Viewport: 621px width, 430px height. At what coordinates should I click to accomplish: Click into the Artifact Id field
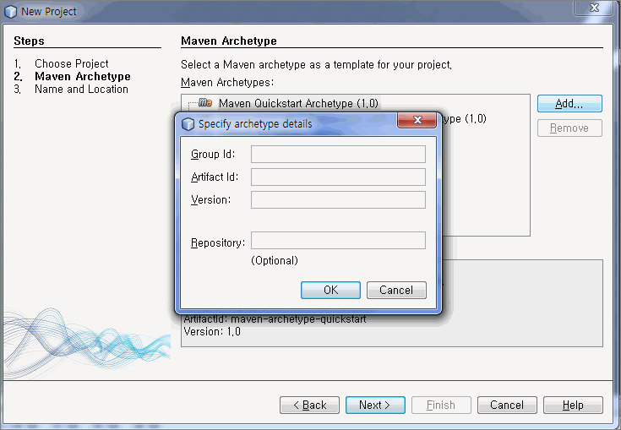coord(338,177)
